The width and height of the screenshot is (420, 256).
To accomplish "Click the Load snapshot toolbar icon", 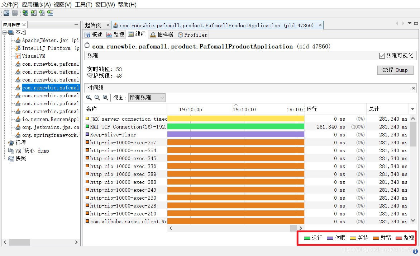I will 6,13.
